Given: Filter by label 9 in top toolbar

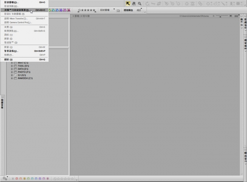Looking at the screenshot, I should click(69, 10).
